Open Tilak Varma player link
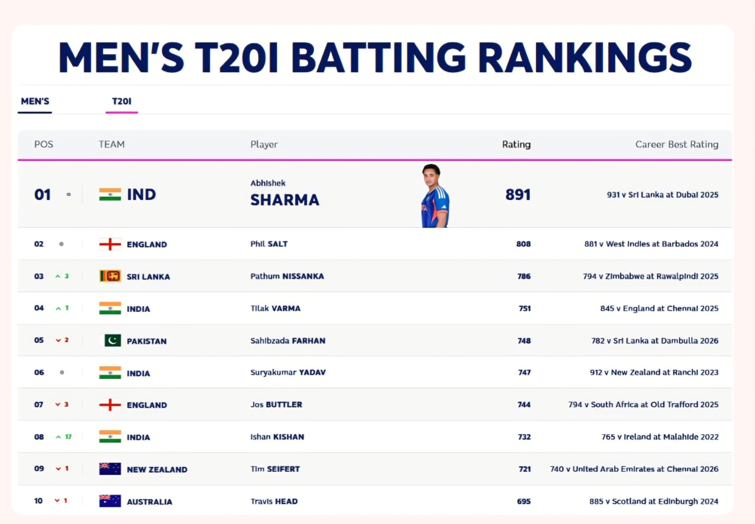The height and width of the screenshot is (524, 755). click(275, 308)
